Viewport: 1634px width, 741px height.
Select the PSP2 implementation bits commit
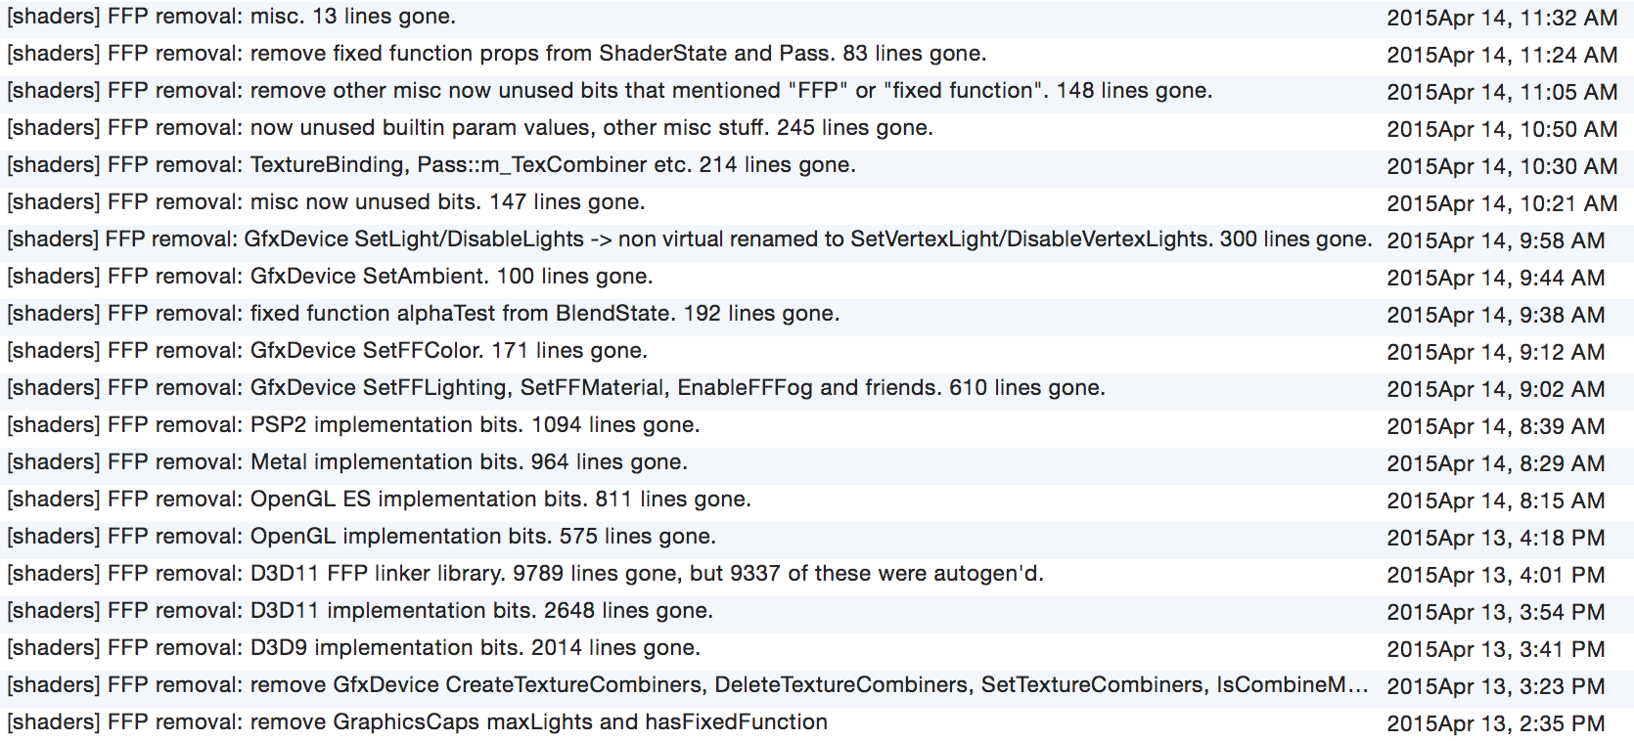pyautogui.click(x=817, y=425)
